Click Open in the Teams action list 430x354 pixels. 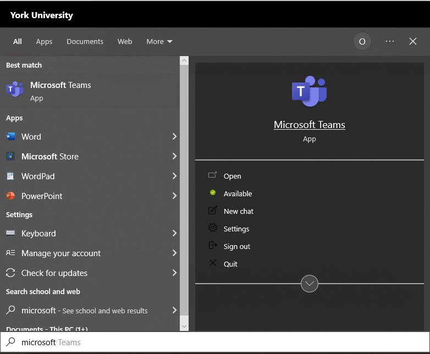point(232,176)
